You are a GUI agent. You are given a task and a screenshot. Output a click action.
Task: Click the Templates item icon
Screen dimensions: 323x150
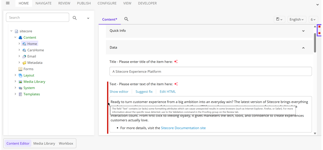point(20,94)
